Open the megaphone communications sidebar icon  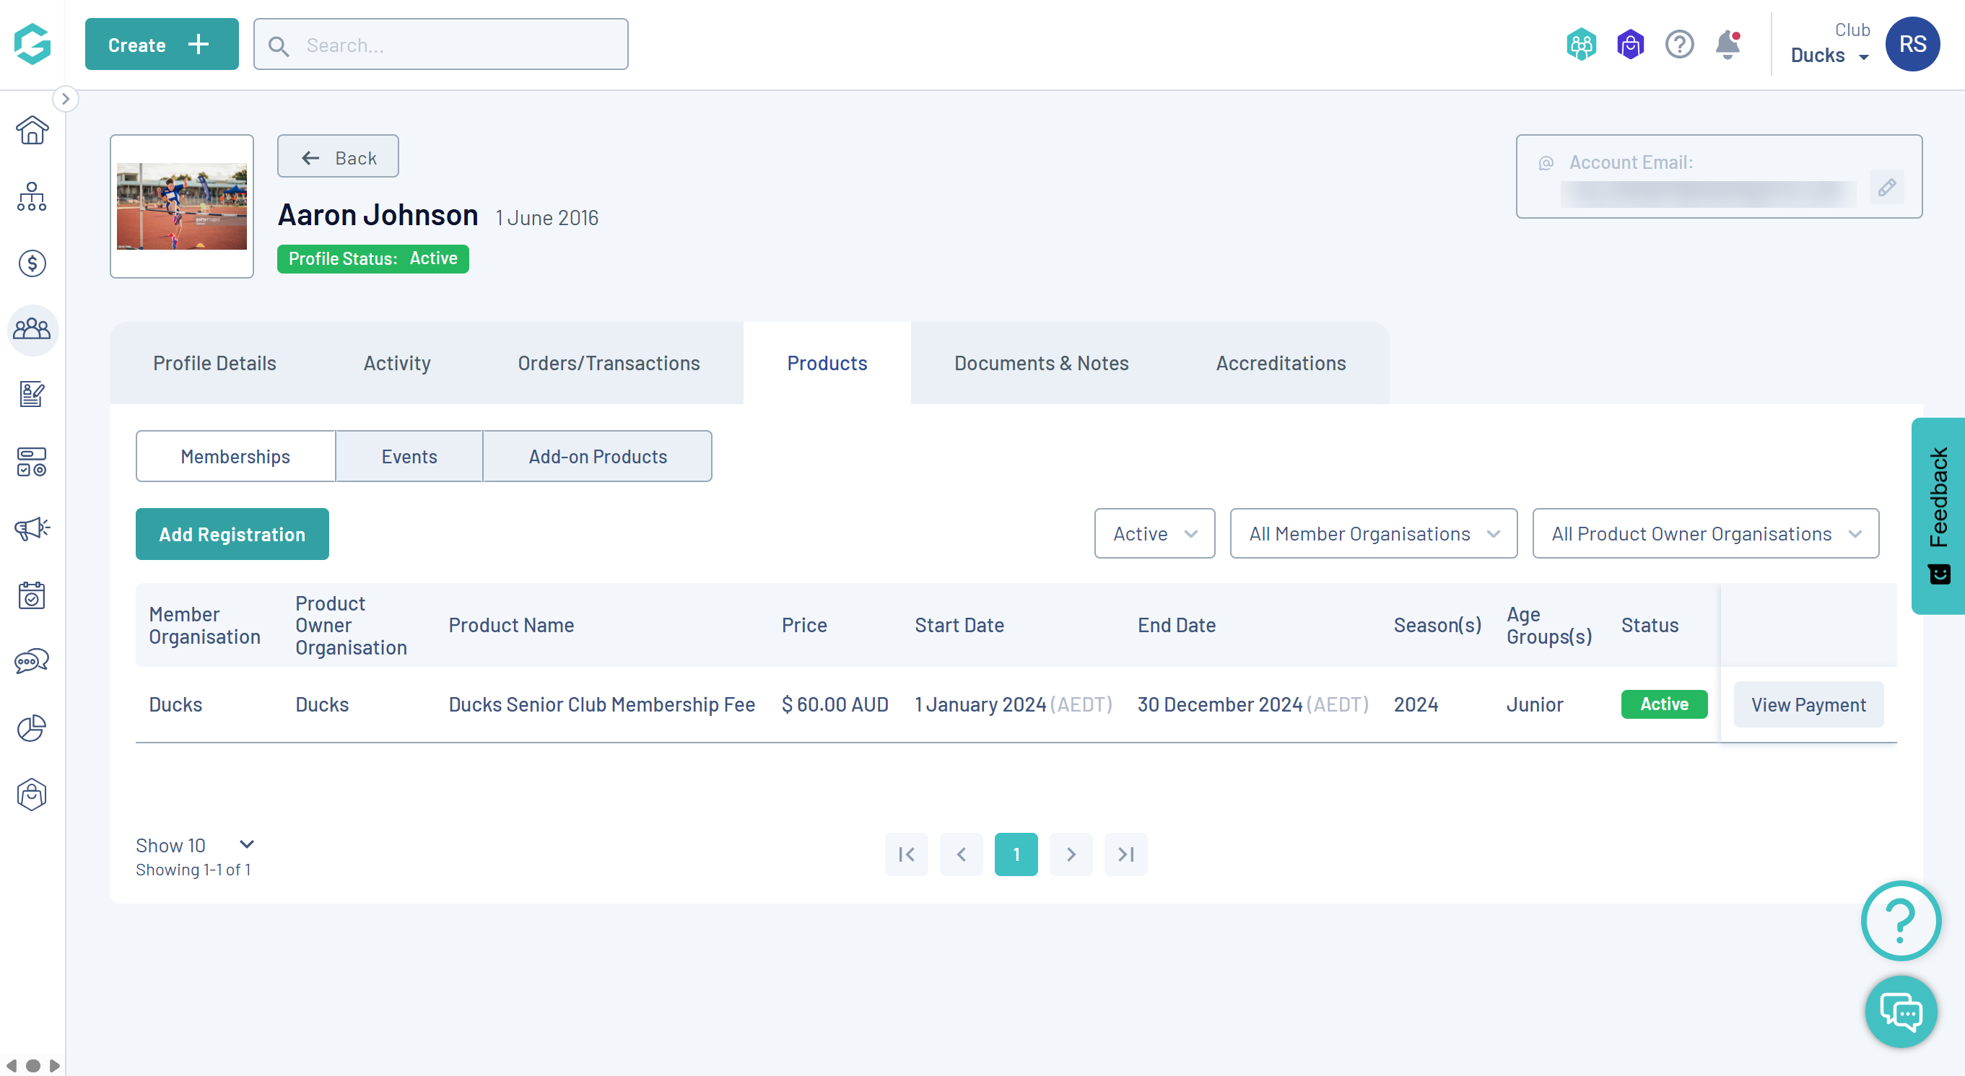pos(32,528)
